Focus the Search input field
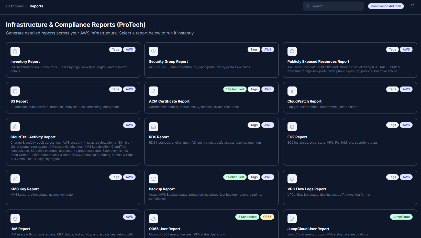This screenshot has width=421, height=238. tap(333, 6)
